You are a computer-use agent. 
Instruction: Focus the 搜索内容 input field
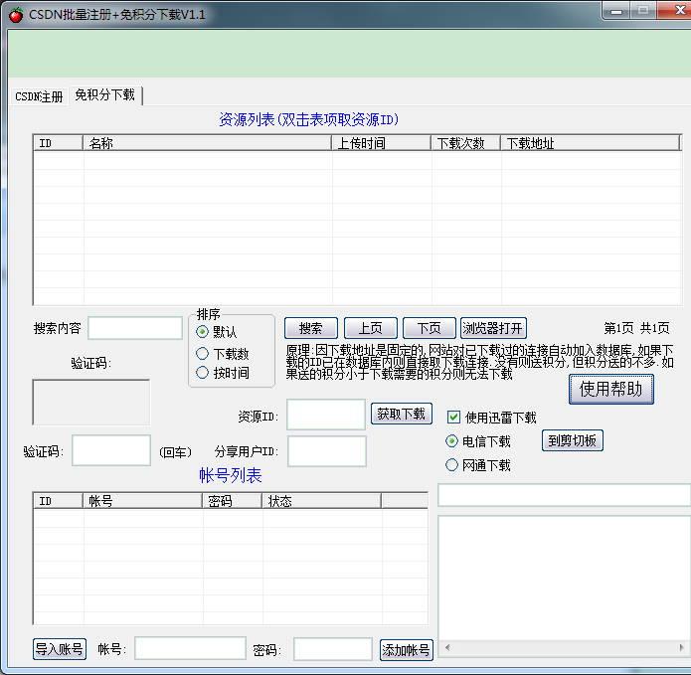pos(135,328)
